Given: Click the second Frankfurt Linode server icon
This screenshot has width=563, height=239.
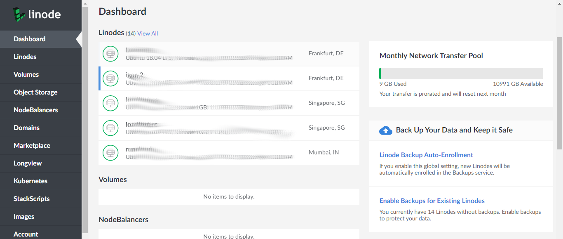Looking at the screenshot, I should 110,78.
